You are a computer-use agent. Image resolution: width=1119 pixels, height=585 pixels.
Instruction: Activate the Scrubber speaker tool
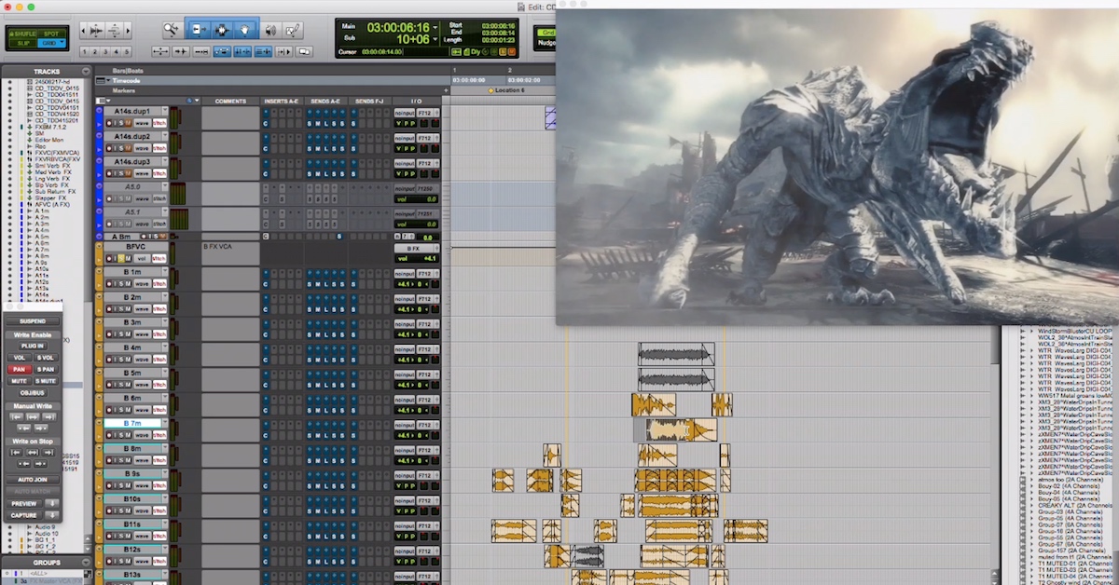coord(269,30)
